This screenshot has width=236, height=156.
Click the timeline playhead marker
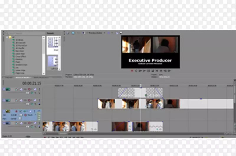140,86
